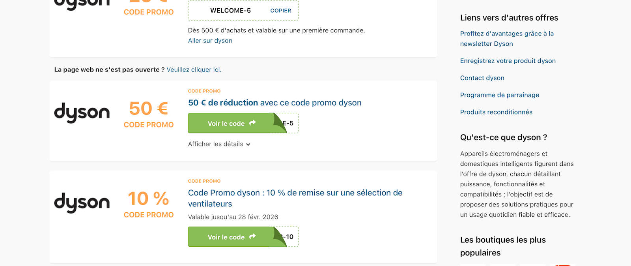631x266 pixels.
Task: Click the orange 50 € CODE PROMO graphic
Action: pos(149,114)
